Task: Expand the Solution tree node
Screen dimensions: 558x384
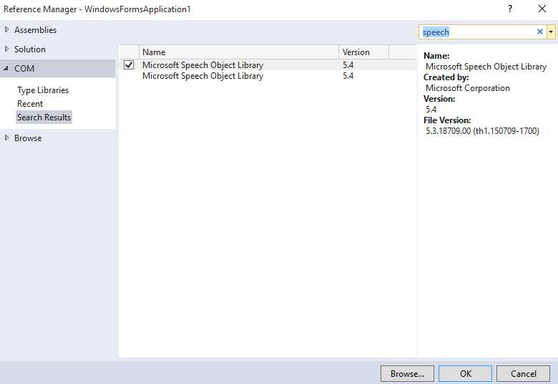Action: (x=6, y=49)
